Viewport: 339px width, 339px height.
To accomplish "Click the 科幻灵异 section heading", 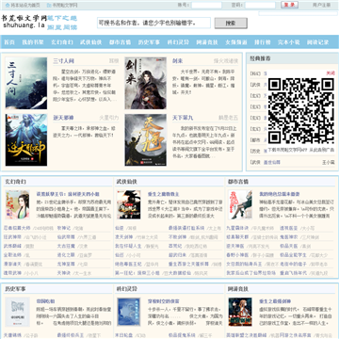I will pyautogui.click(x=127, y=288).
